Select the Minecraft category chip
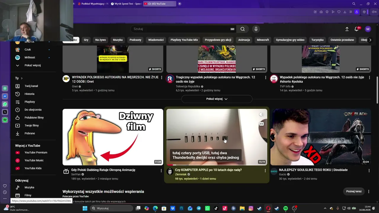The width and height of the screenshot is (379, 213). (263, 40)
